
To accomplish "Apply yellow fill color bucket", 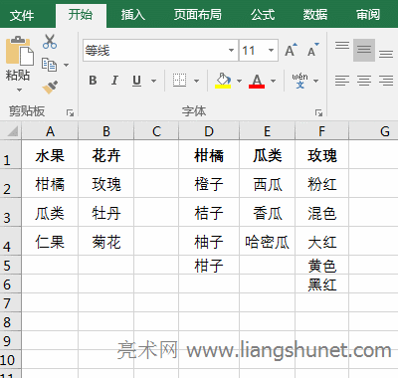I will (x=223, y=81).
